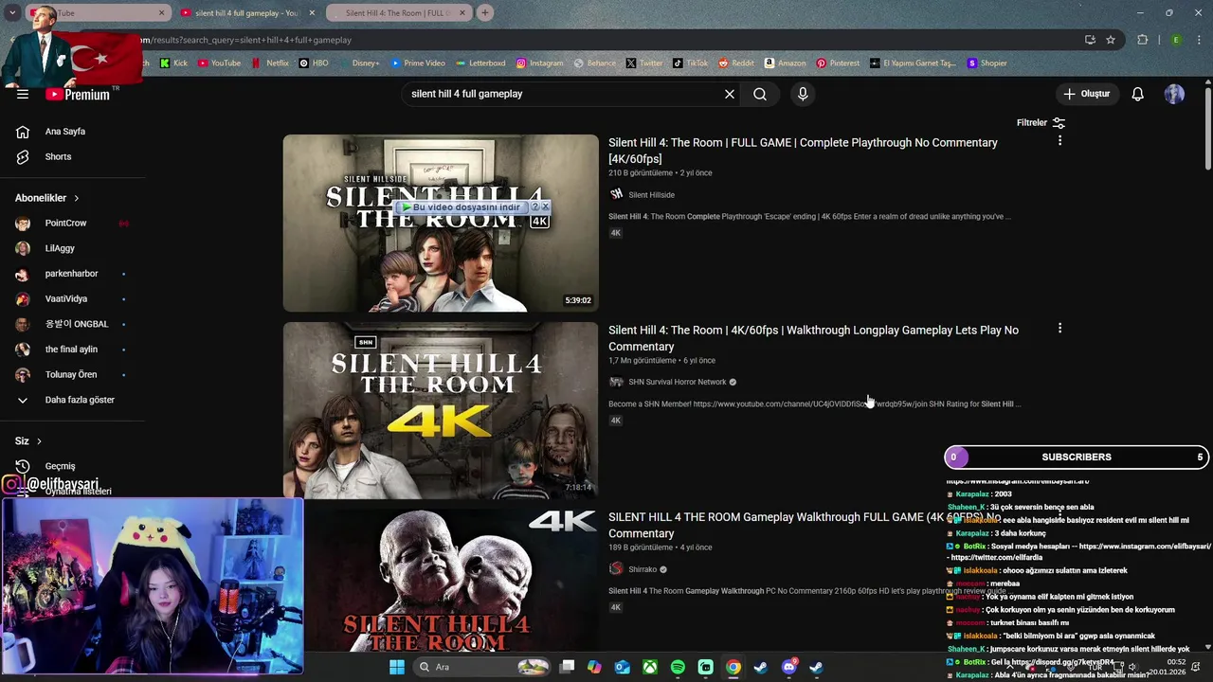The width and height of the screenshot is (1213, 682).
Task: Open the Pinterest bookmark
Action: pyautogui.click(x=838, y=63)
